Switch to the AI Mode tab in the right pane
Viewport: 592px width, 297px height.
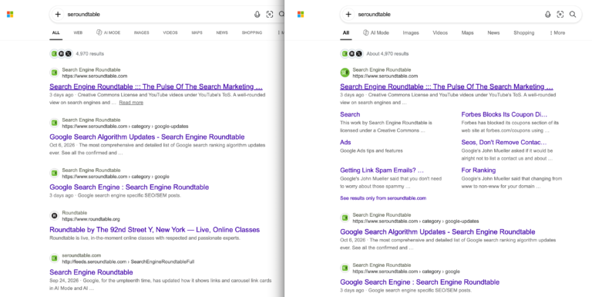(x=376, y=33)
